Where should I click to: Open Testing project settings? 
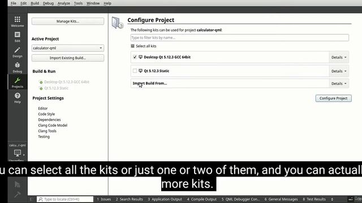click(44, 136)
